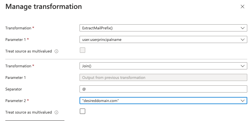
Task: Close the Manage transformation panel
Action: [243, 7]
